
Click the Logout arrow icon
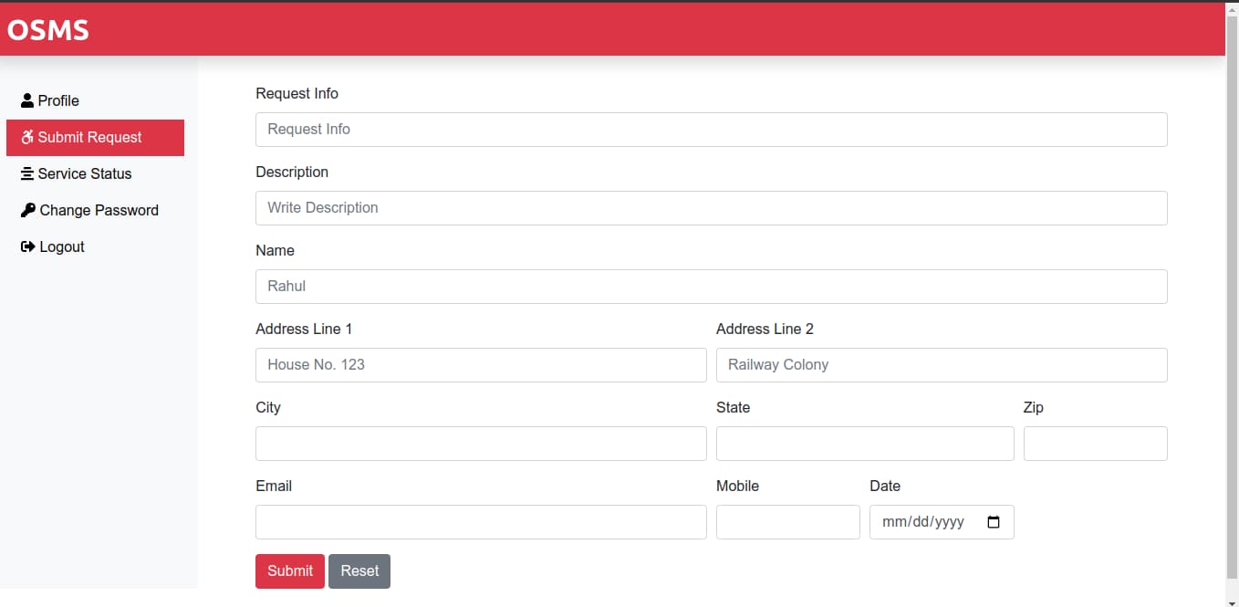[26, 246]
